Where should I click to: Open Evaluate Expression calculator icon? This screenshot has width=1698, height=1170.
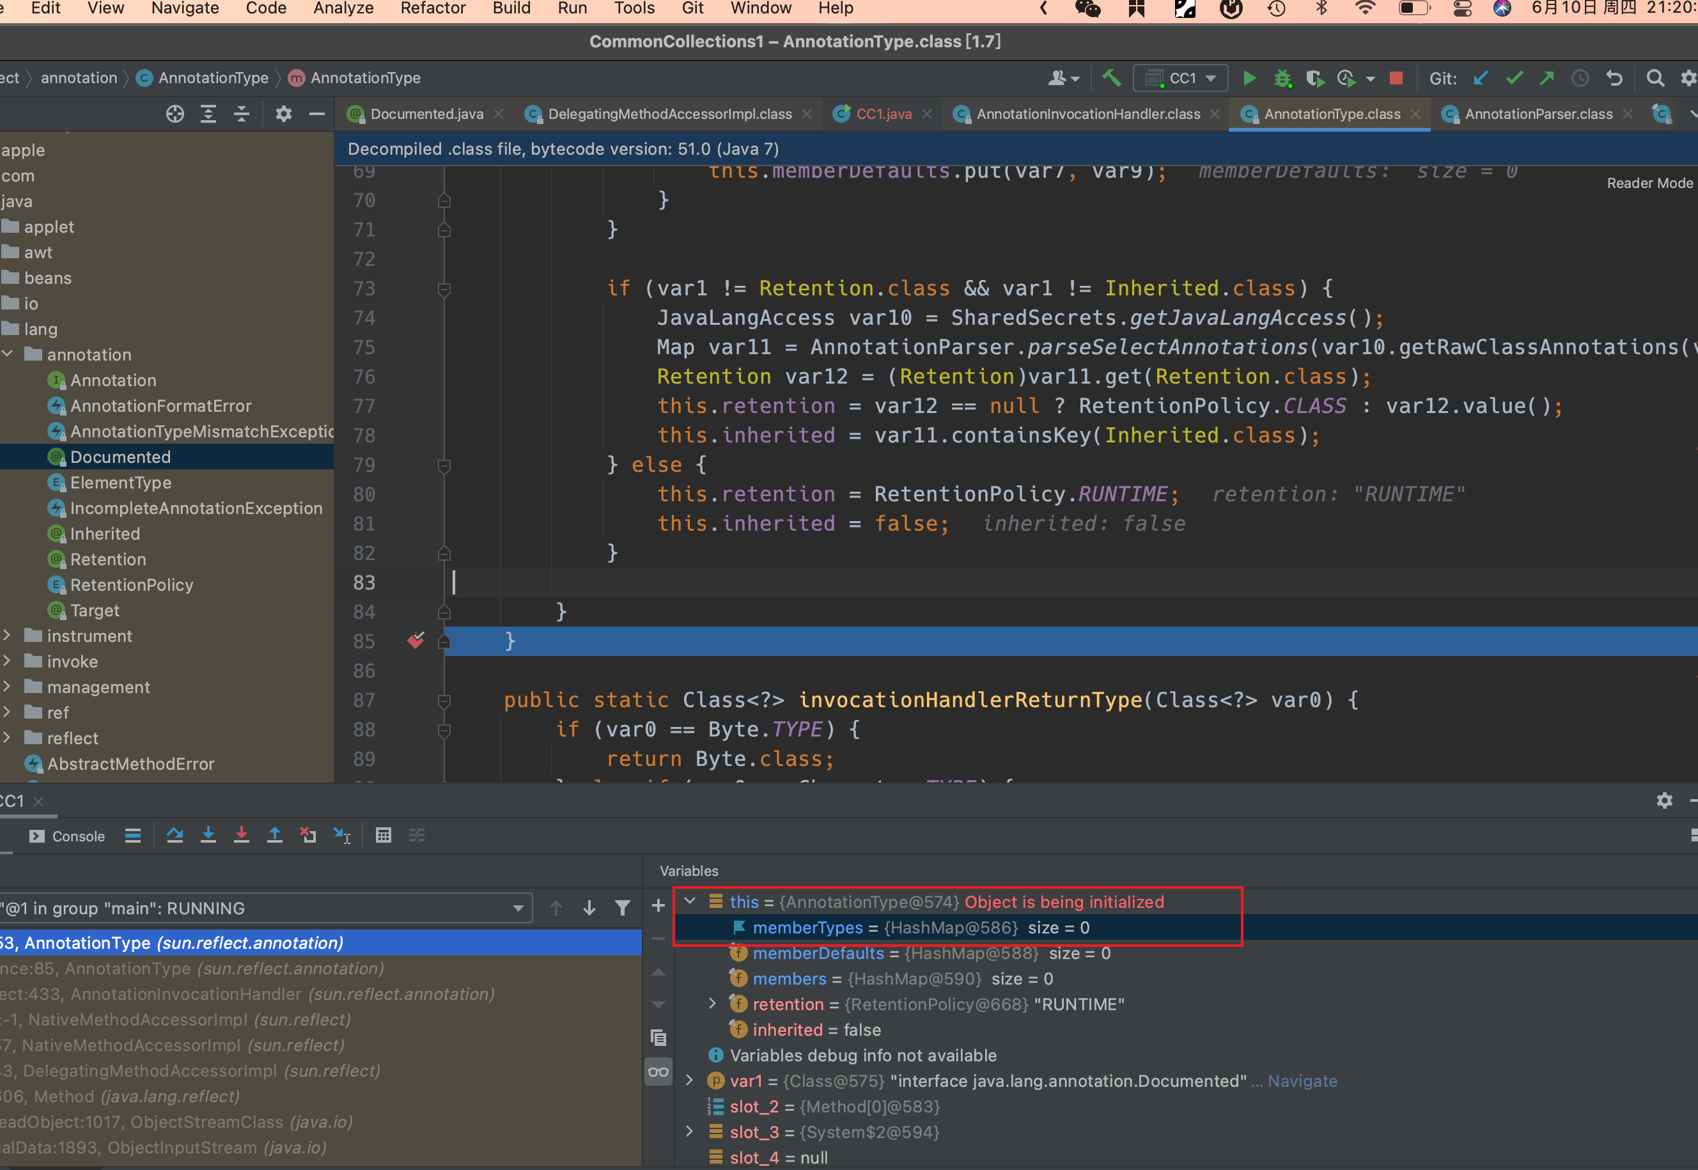pyautogui.click(x=384, y=836)
